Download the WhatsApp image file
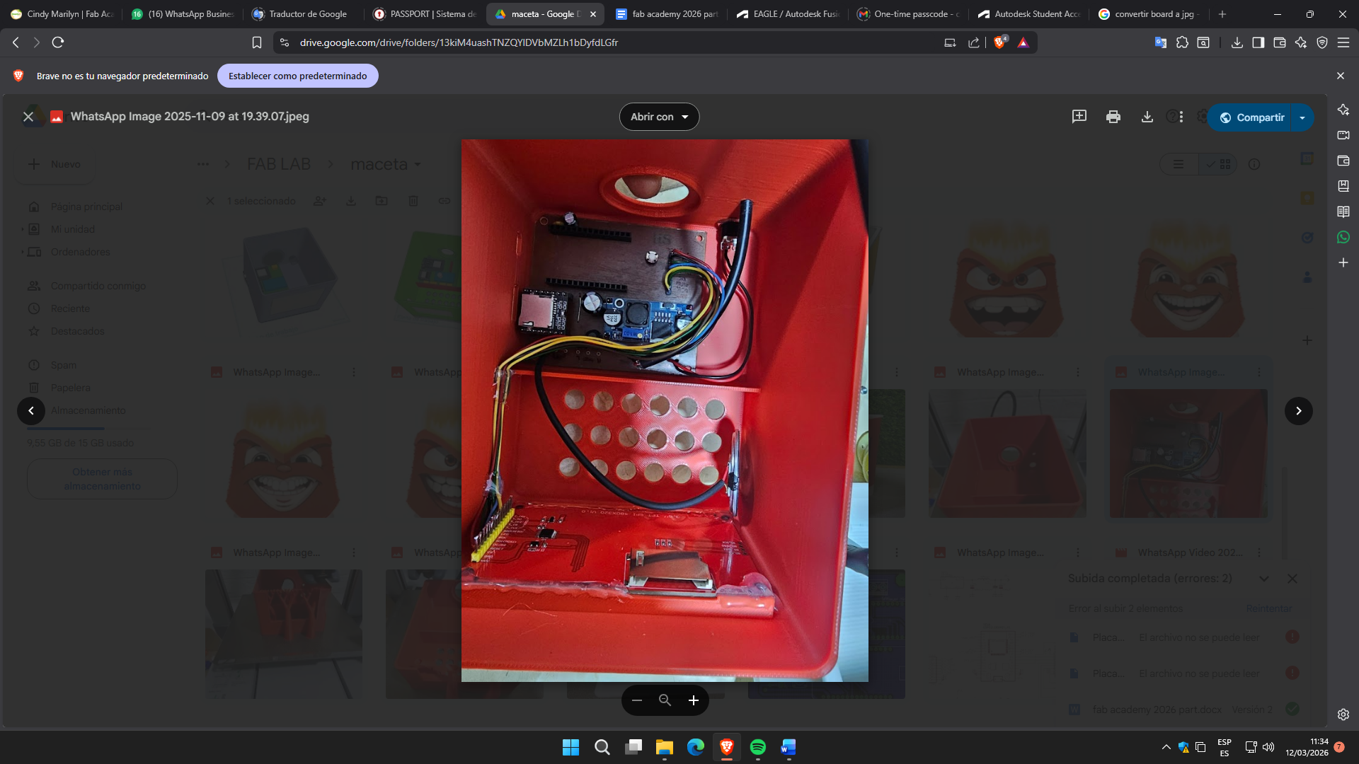Viewport: 1359px width, 764px height. tap(1147, 117)
